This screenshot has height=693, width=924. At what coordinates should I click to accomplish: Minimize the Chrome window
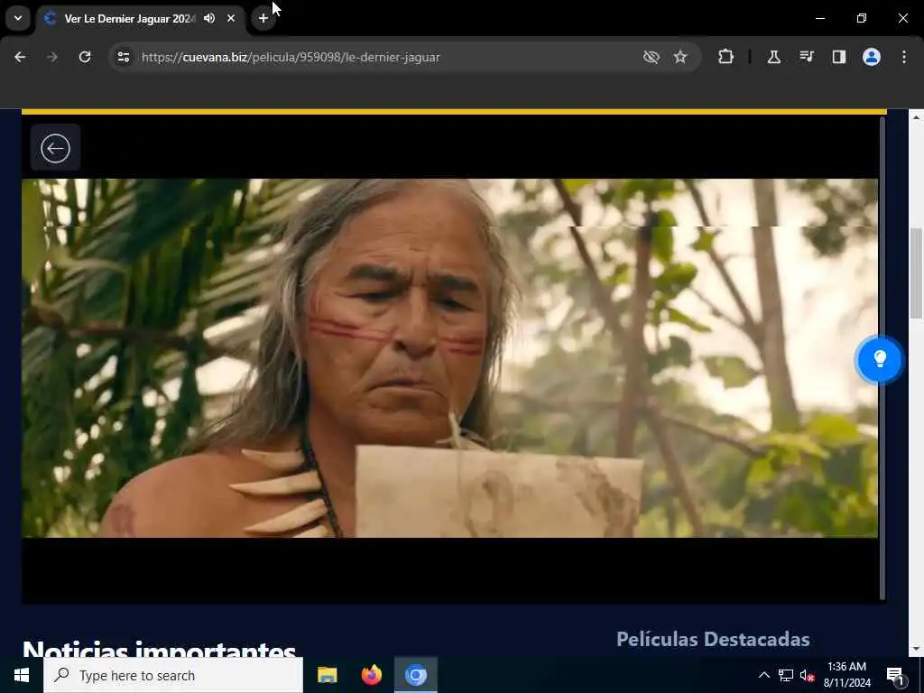point(819,18)
